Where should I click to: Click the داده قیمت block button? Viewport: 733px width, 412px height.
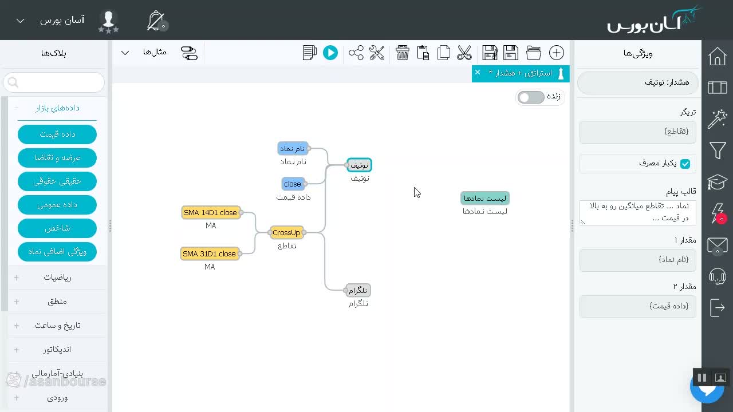pos(57,134)
